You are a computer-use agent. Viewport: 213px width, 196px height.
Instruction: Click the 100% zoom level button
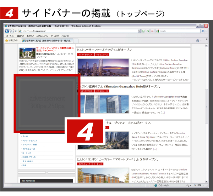(198, 185)
